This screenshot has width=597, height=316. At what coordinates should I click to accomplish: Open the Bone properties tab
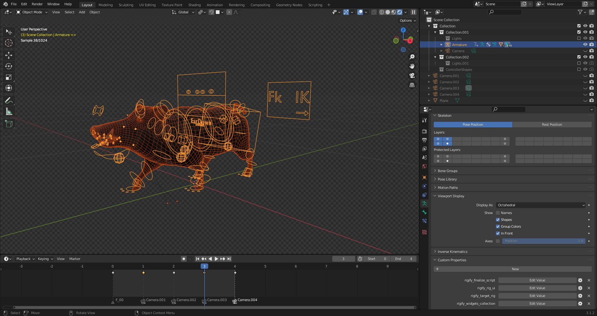pos(424,212)
